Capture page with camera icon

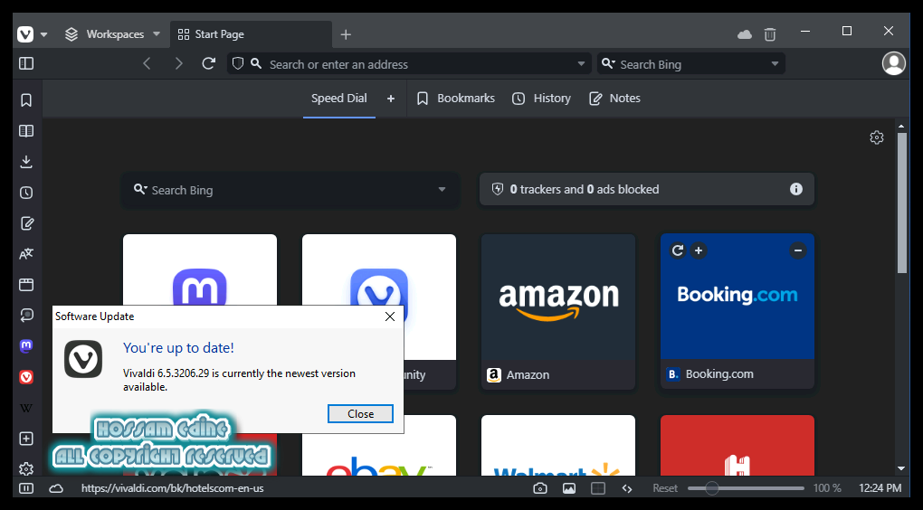coord(540,488)
